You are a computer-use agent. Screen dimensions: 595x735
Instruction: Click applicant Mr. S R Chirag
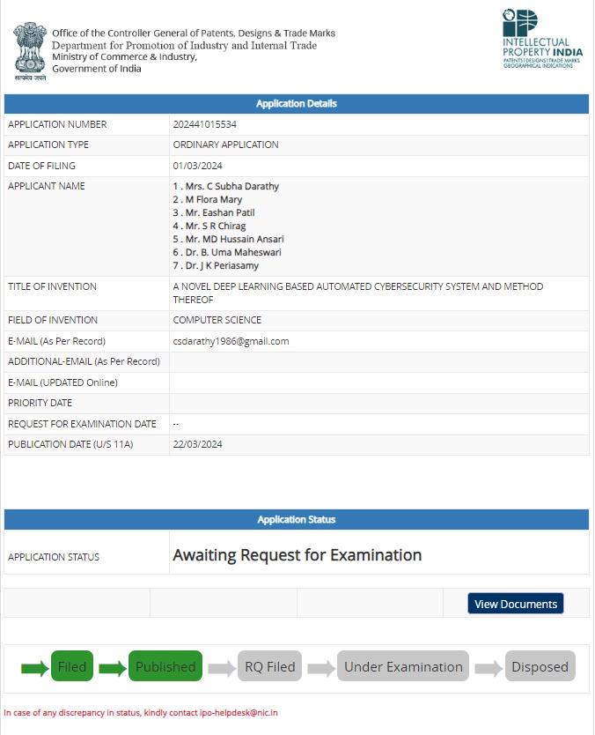coord(209,226)
